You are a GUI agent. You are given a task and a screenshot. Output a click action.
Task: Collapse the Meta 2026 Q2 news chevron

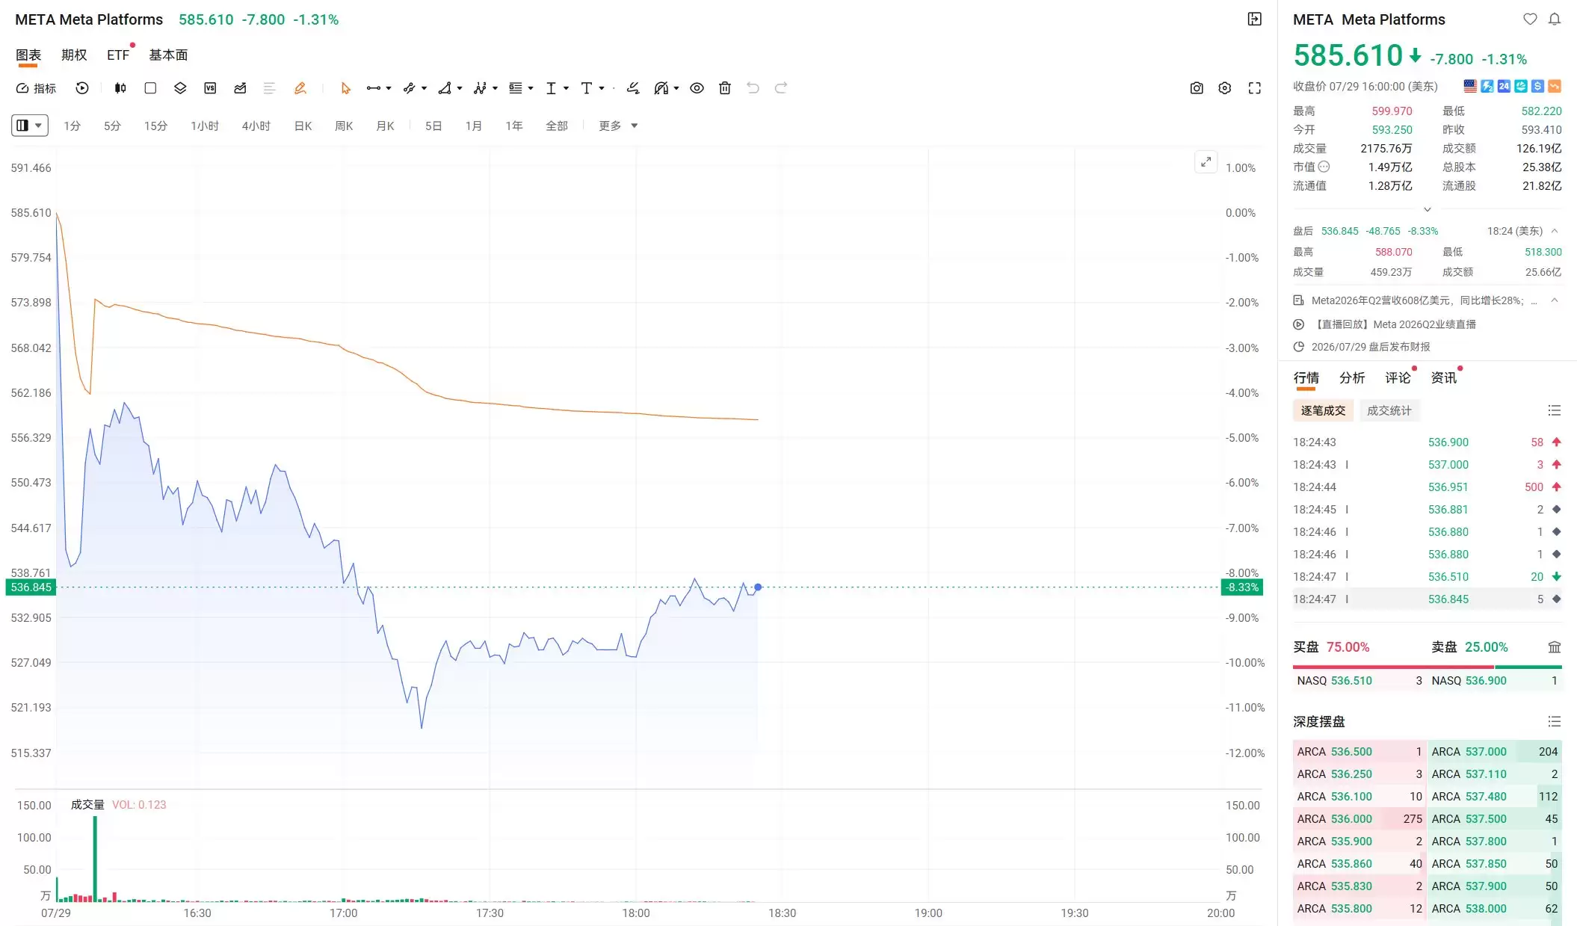[1555, 300]
